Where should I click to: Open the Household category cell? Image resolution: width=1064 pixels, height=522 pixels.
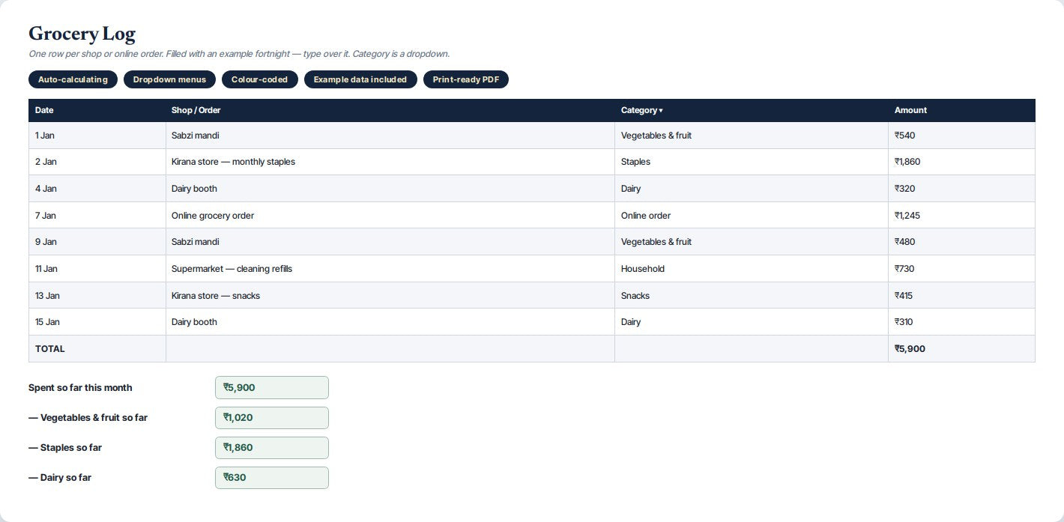[751, 269]
